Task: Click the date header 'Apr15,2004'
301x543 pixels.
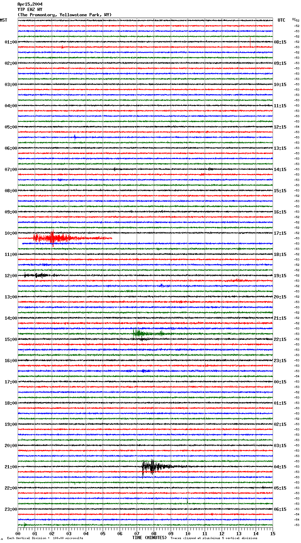Action: click(30, 4)
